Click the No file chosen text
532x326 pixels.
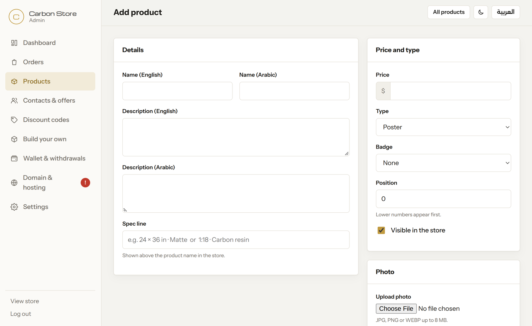click(x=439, y=309)
